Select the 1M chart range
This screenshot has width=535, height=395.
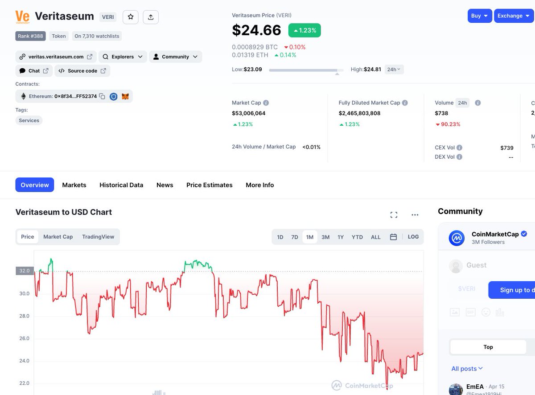[310, 237]
